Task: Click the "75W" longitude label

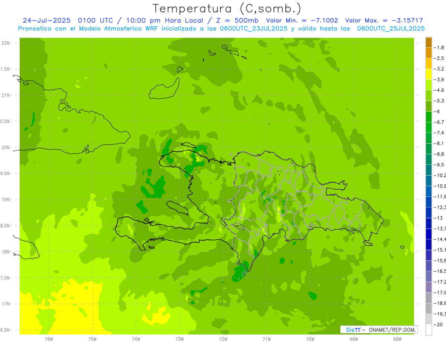Action: coord(92,339)
